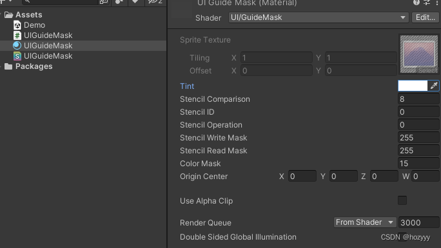The height and width of the screenshot is (248, 441).
Task: Open the material kebab options menu
Action: (436, 3)
